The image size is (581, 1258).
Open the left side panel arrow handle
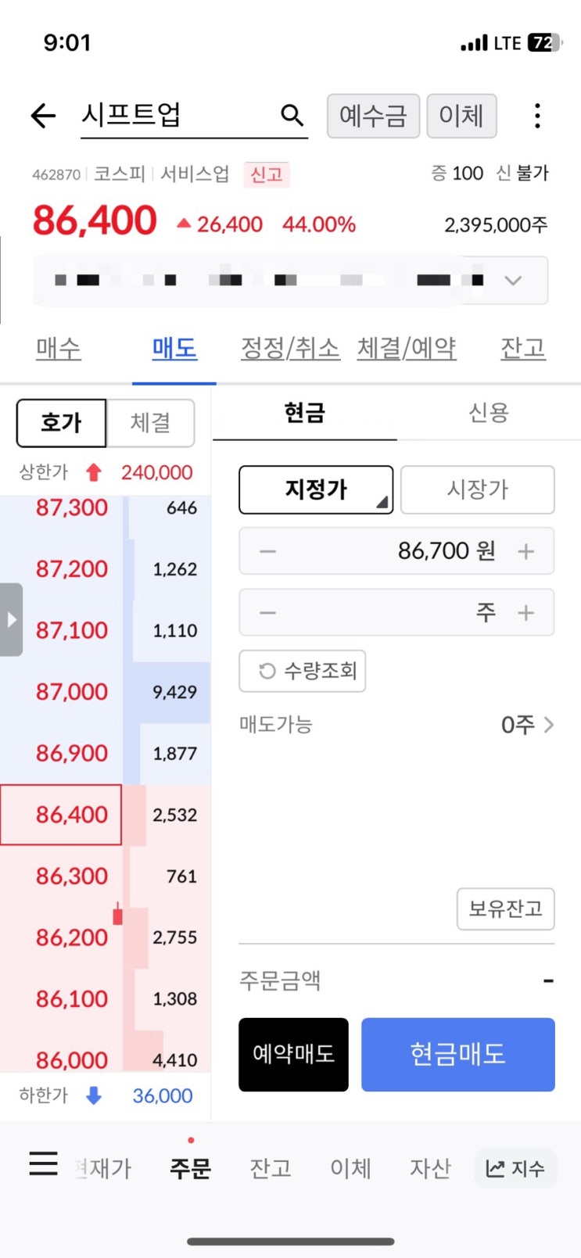[11, 620]
